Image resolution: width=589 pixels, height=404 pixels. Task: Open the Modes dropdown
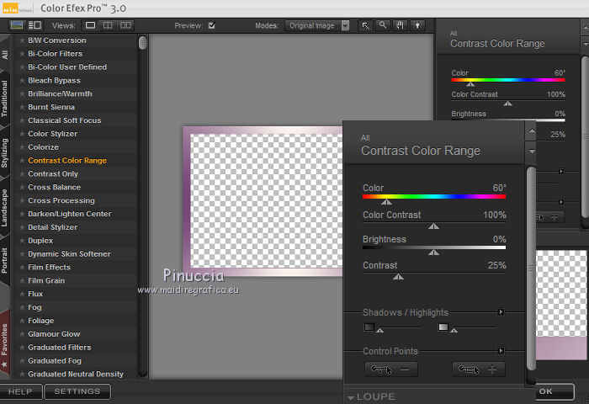(318, 25)
